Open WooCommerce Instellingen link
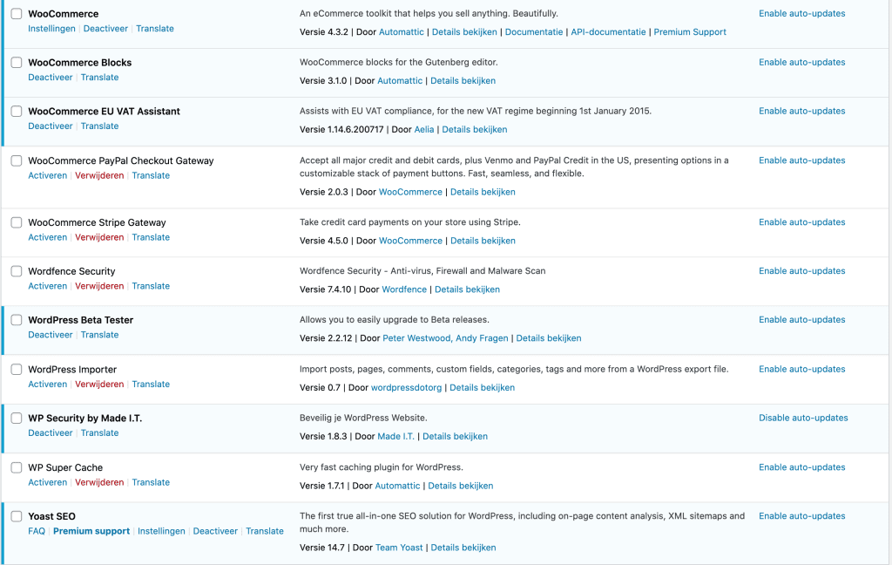892x565 pixels. coord(51,29)
